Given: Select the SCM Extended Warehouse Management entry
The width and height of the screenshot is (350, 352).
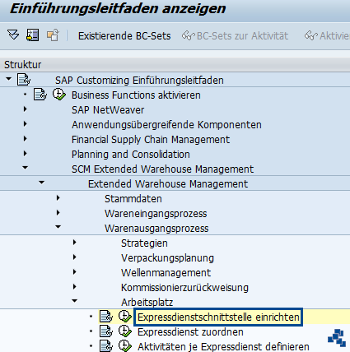Looking at the screenshot, I should click(162, 169).
